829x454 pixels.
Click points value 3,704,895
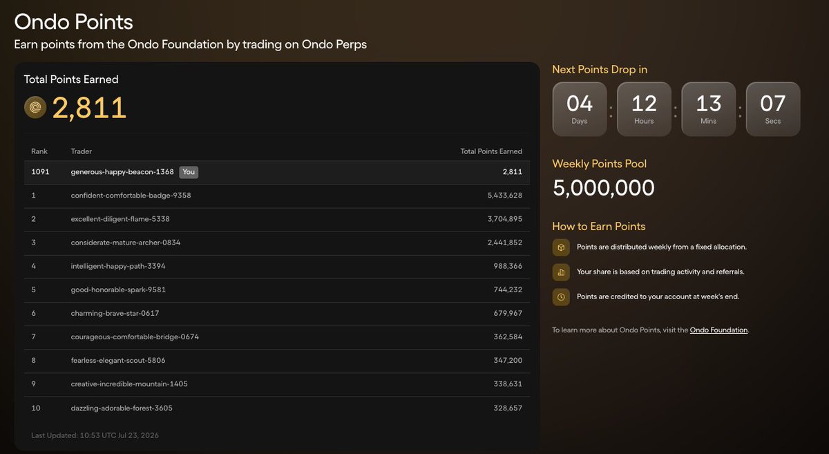click(x=504, y=219)
